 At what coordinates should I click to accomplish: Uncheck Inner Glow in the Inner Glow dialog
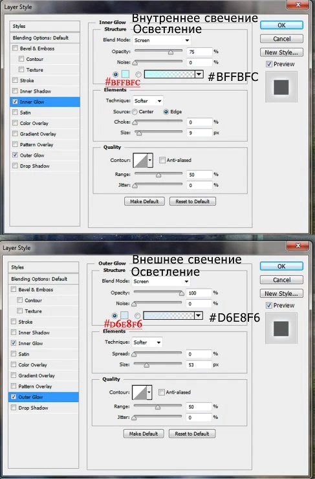[15, 102]
